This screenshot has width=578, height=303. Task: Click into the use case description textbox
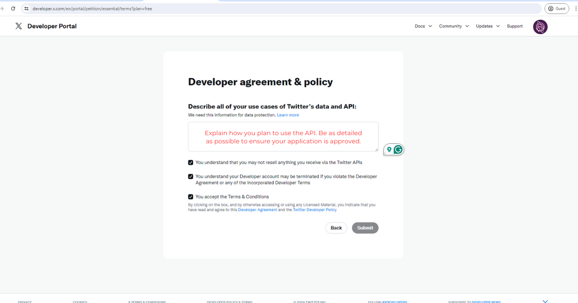(x=283, y=137)
